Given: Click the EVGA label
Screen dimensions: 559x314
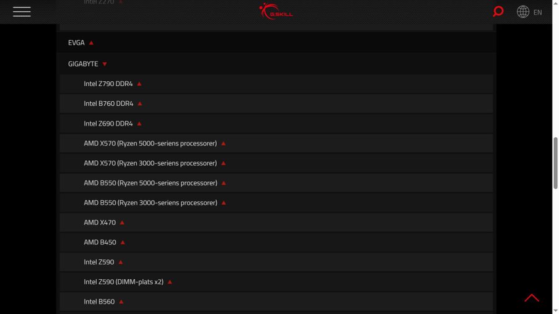Looking at the screenshot, I should (76, 43).
